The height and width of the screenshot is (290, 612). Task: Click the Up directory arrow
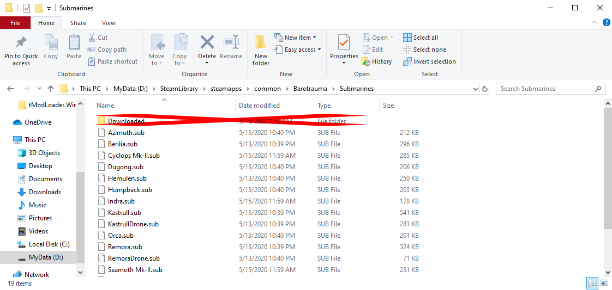tap(51, 89)
